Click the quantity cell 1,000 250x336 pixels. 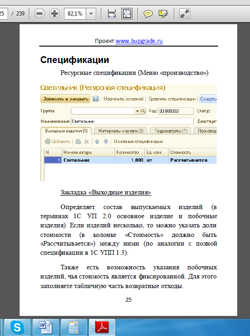[130, 160]
